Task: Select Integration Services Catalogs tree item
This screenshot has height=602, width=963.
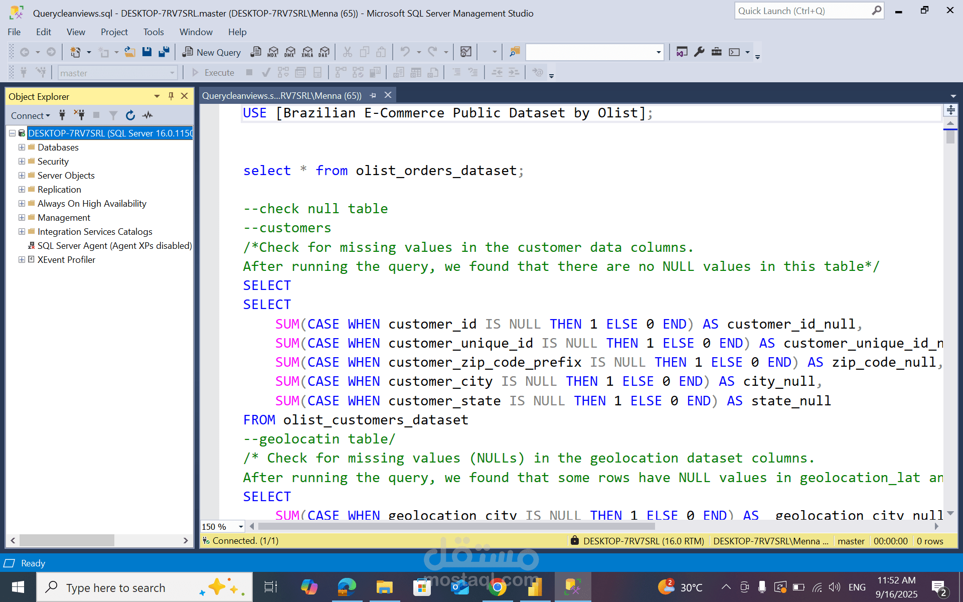Action: click(x=95, y=231)
